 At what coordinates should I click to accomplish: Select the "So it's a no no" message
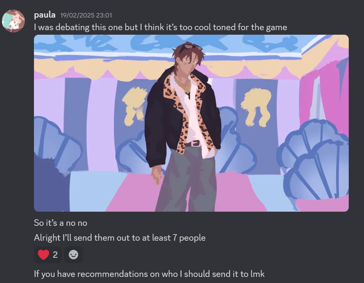point(61,223)
